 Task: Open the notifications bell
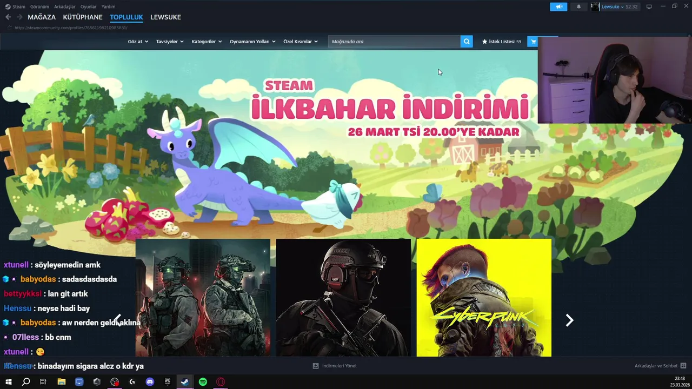click(578, 6)
